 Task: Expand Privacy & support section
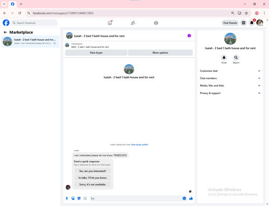tap(230, 93)
